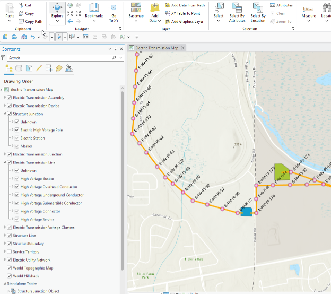Image resolution: width=331 pixels, height=295 pixels.
Task: Click the Measure tool icon
Action: coord(308,9)
